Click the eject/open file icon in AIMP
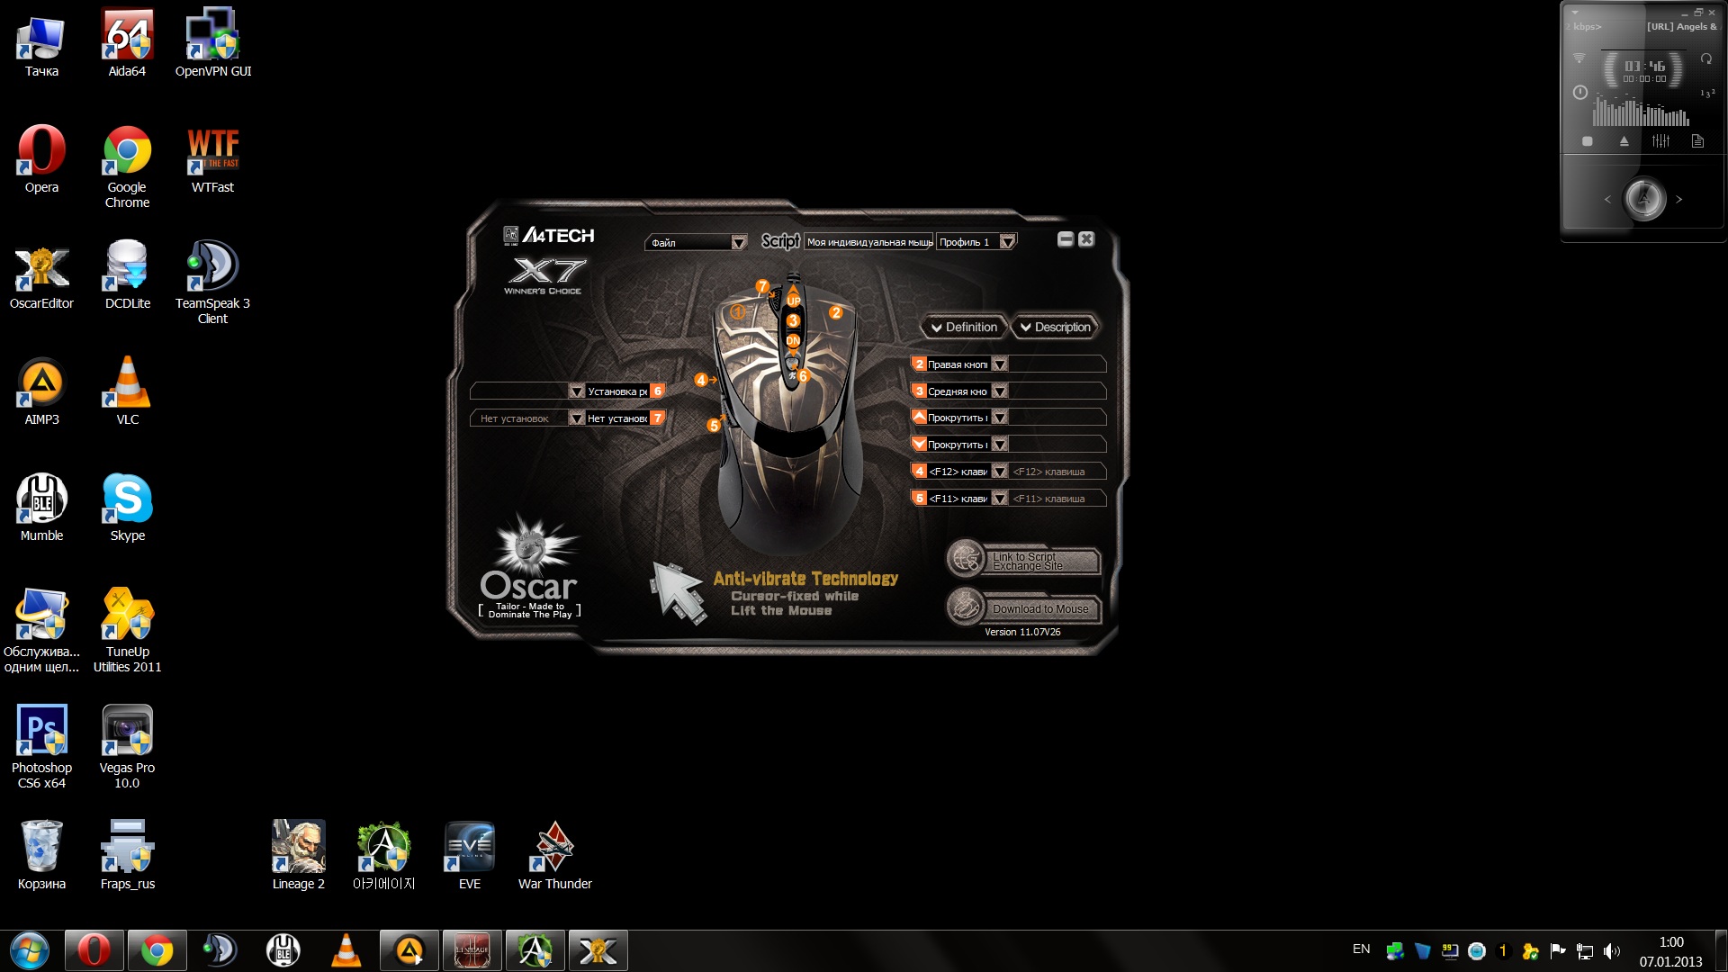The width and height of the screenshot is (1728, 972). 1624,141
